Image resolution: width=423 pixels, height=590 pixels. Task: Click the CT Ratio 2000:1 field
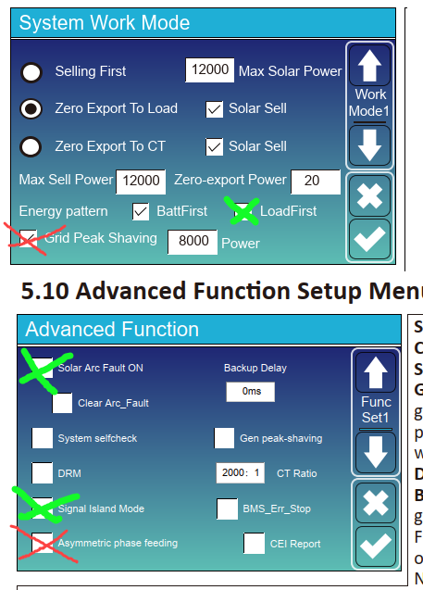pyautogui.click(x=241, y=473)
